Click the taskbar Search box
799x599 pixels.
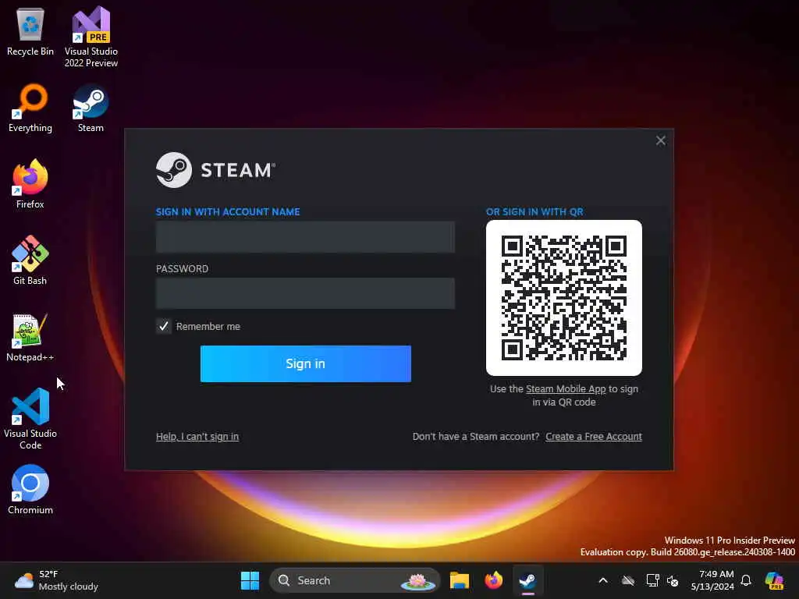coord(355,580)
